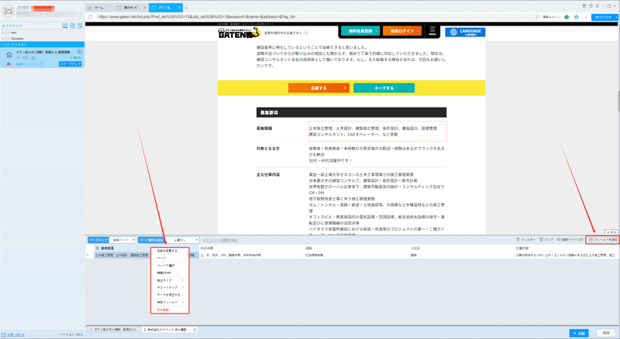Viewport: 620px width, 339px height.
Task: Close the active blue task tab
Action: (180, 8)
